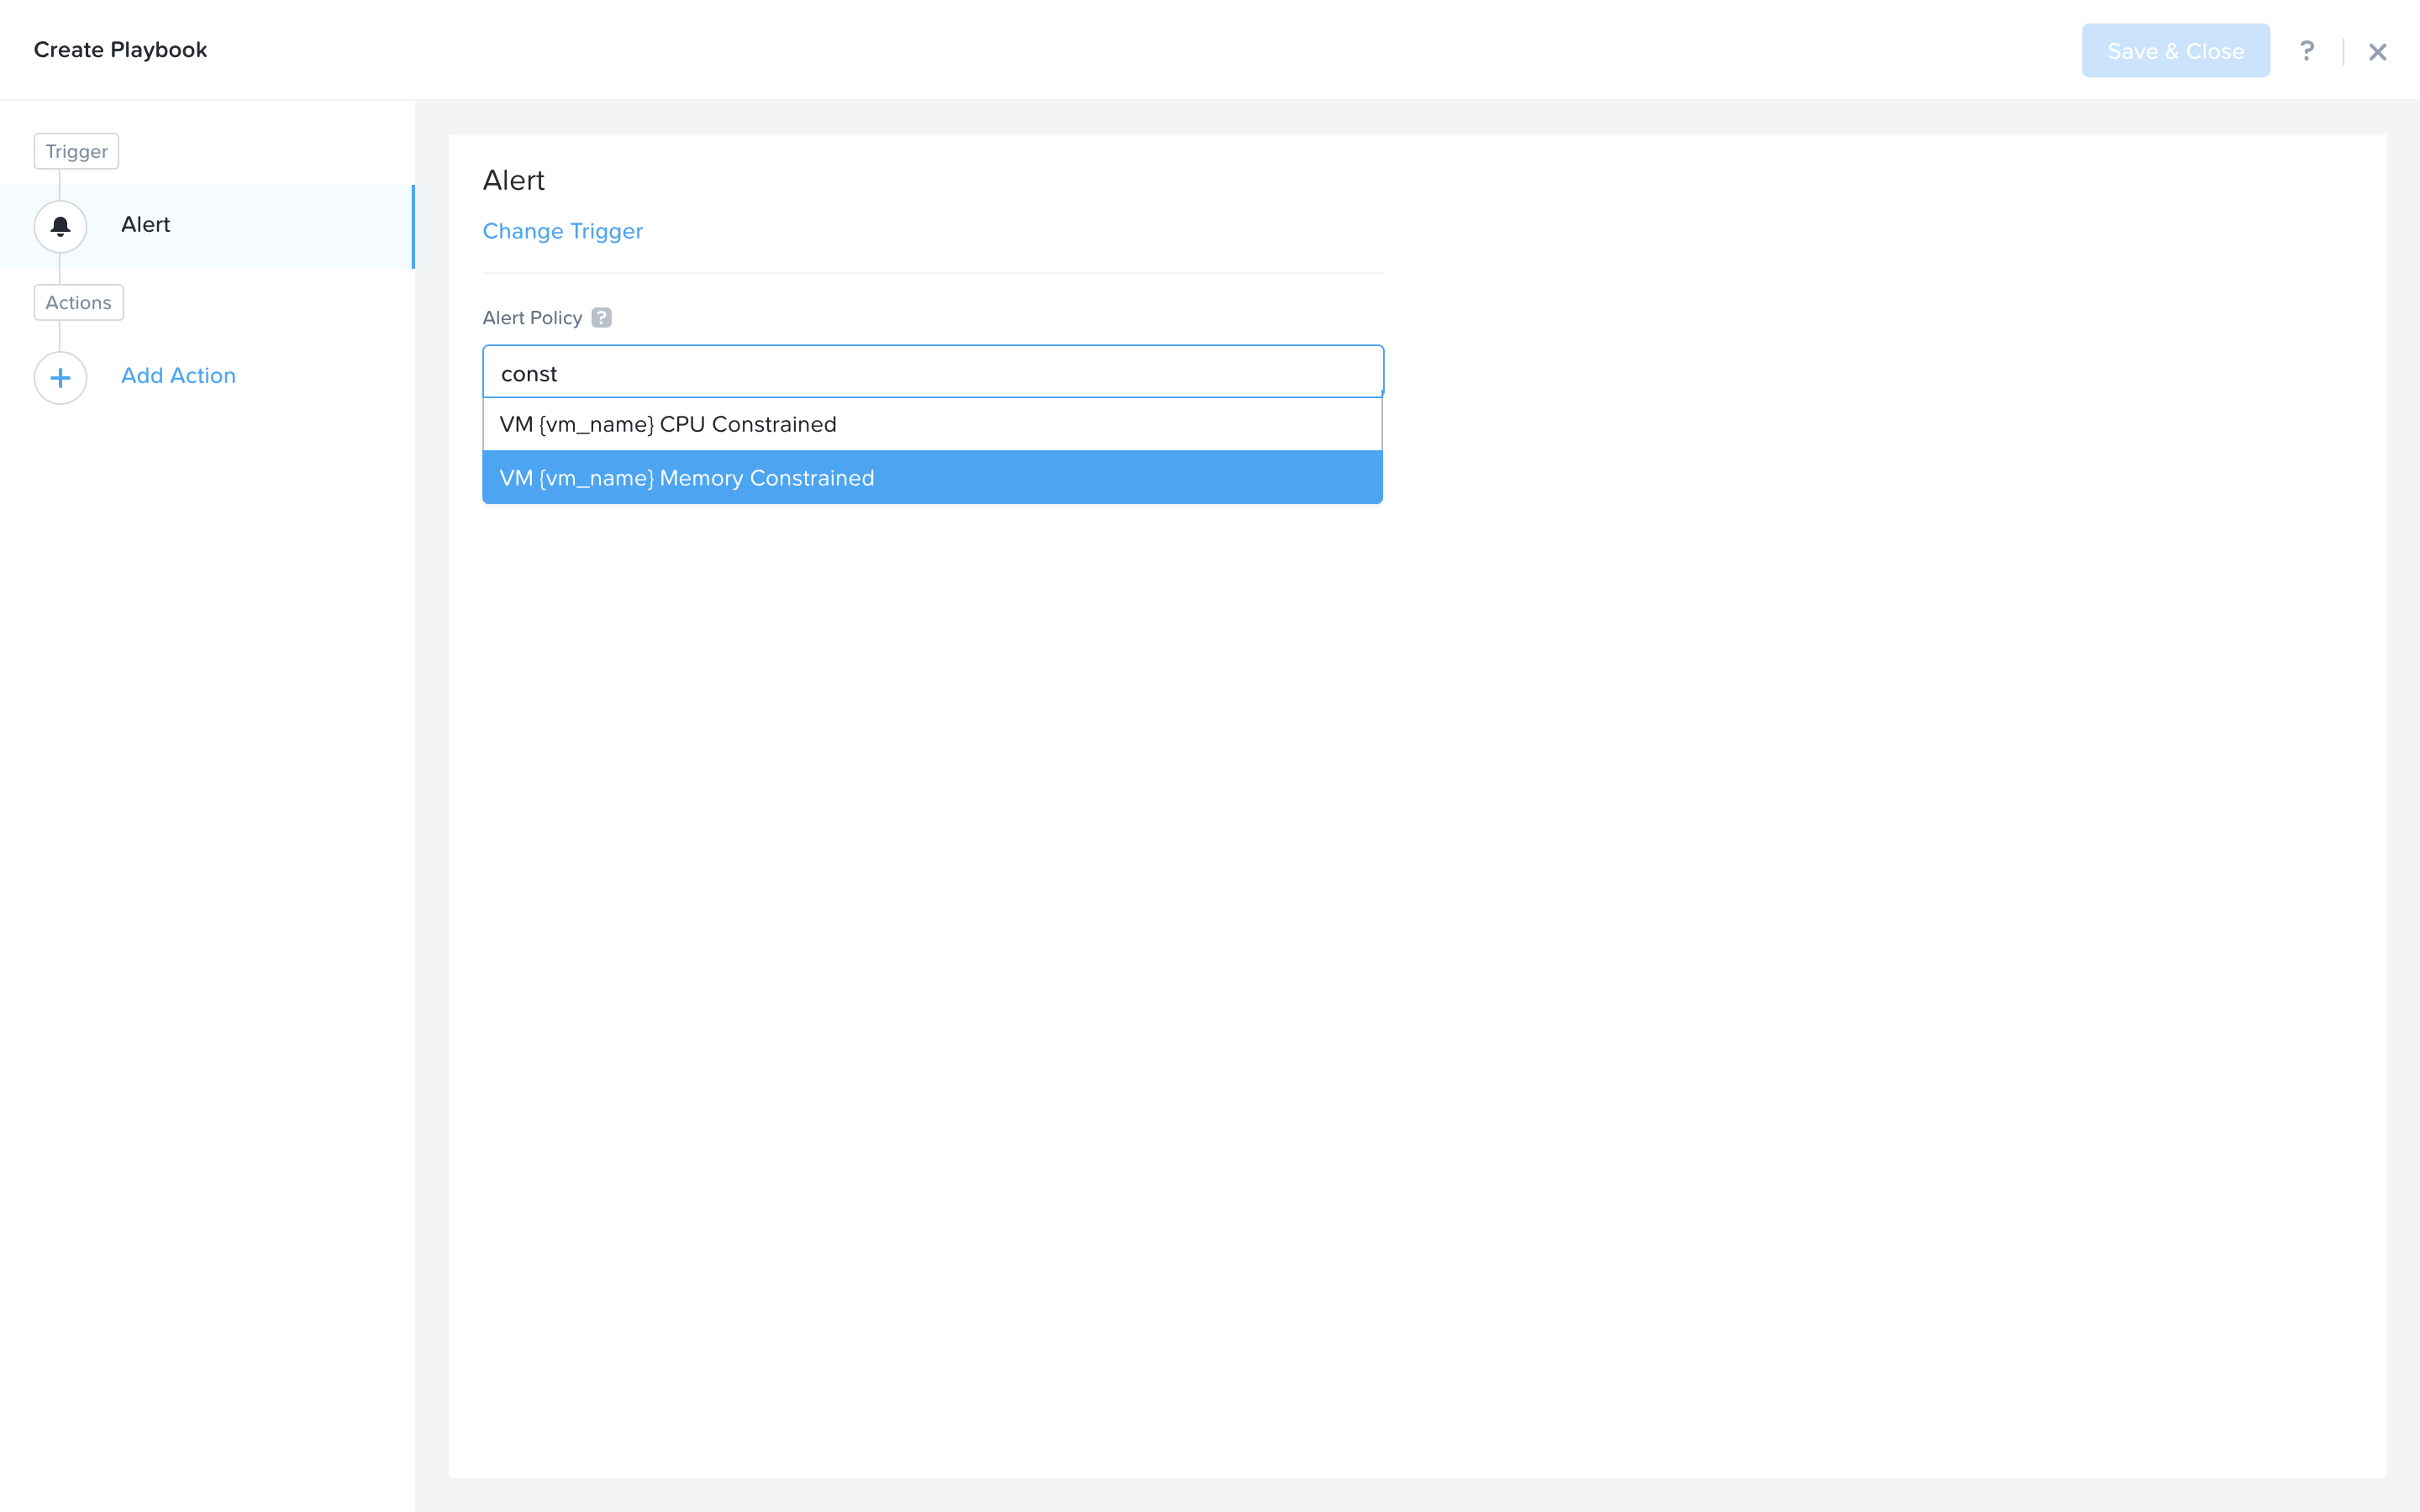Click the Alert Policy help icon
The image size is (2420, 1512).
[601, 318]
